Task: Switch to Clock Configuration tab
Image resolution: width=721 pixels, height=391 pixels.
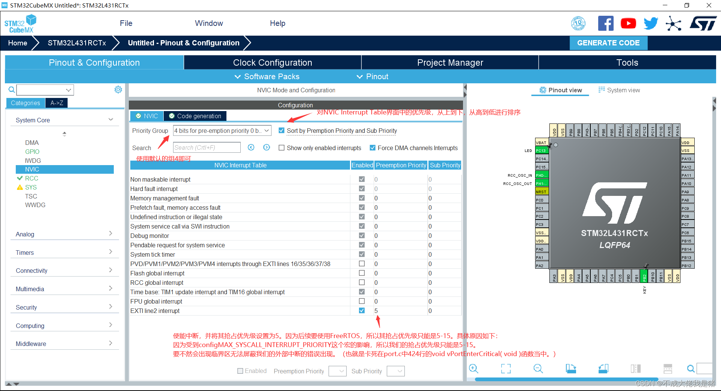Action: 273,63
